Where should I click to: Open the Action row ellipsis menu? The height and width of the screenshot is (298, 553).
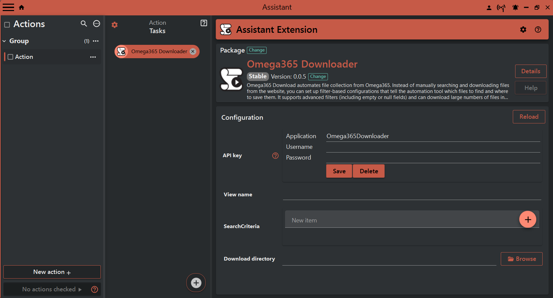[93, 57]
